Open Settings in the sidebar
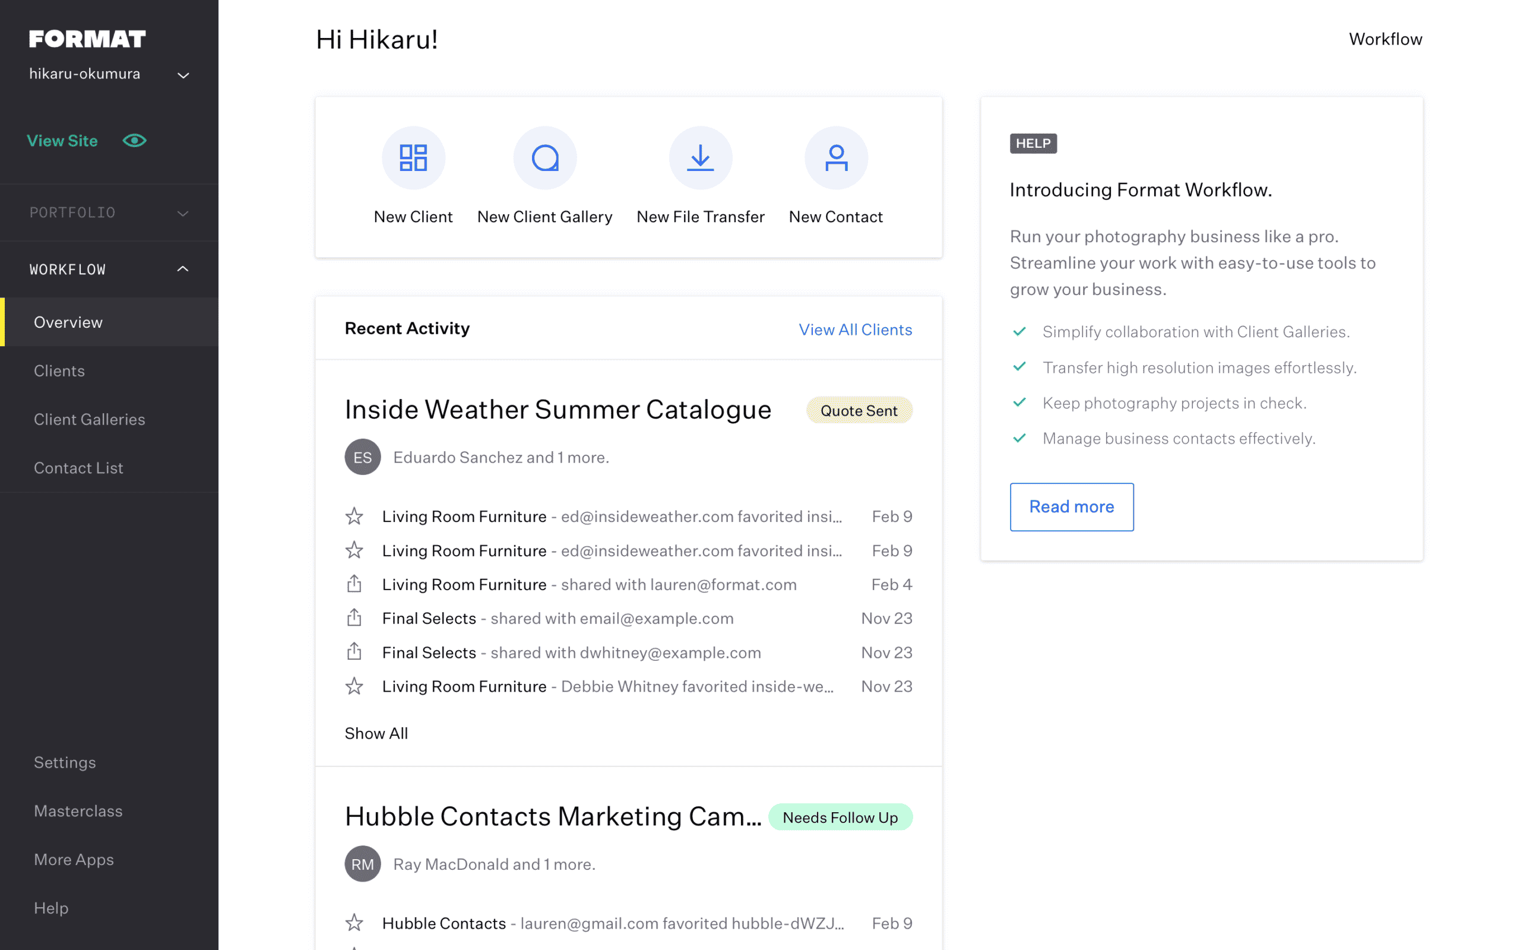 [x=65, y=762]
